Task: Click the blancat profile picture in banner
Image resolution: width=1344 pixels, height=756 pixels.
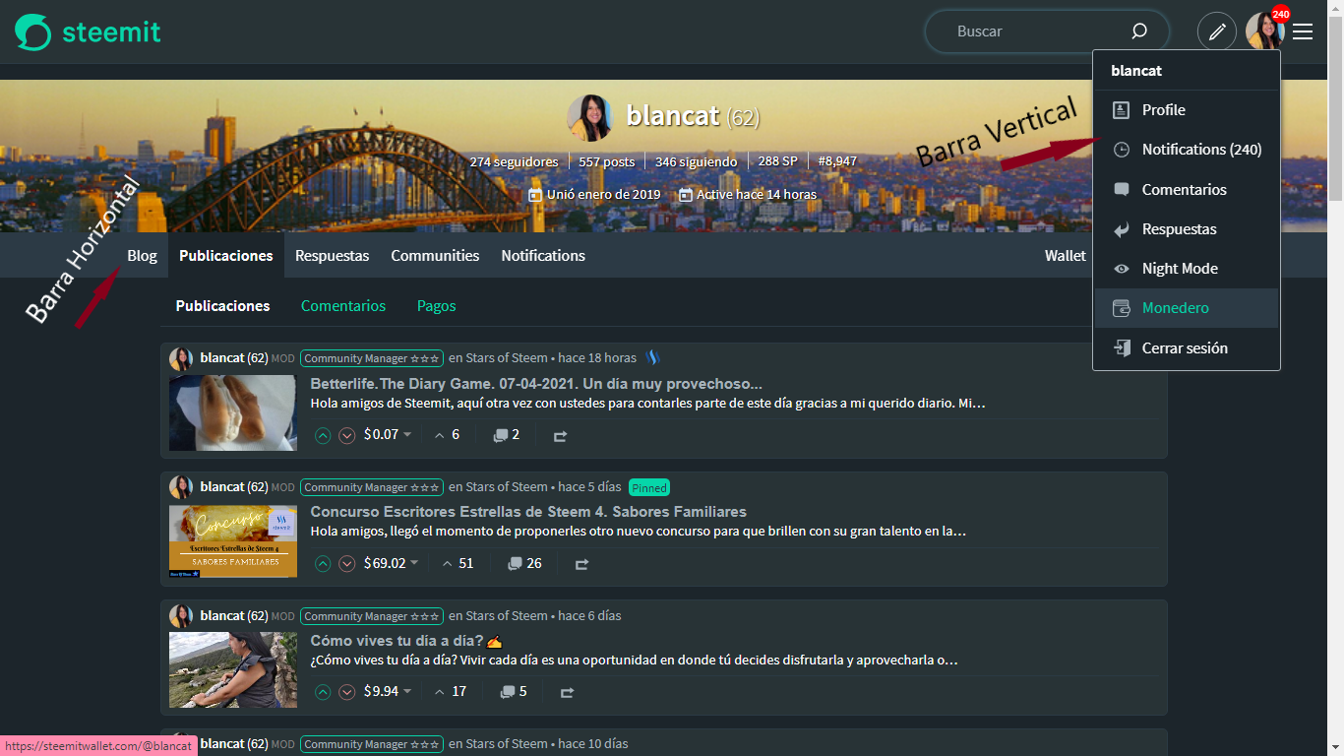Action: [590, 118]
